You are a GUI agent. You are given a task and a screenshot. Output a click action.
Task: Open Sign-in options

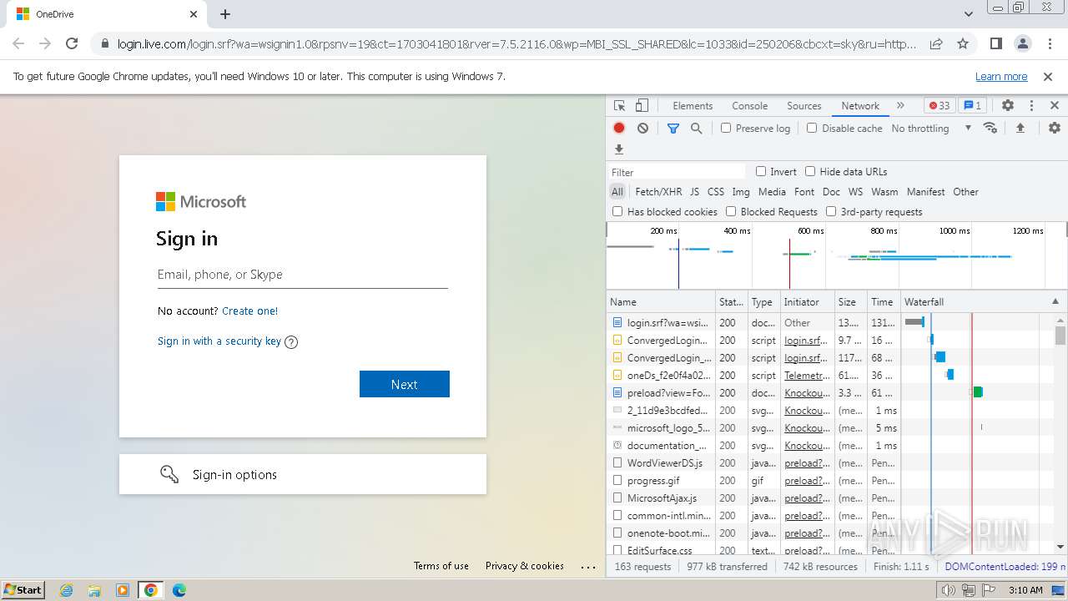pos(303,474)
